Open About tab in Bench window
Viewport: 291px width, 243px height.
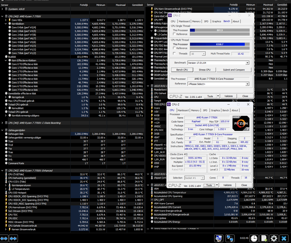[236, 22]
